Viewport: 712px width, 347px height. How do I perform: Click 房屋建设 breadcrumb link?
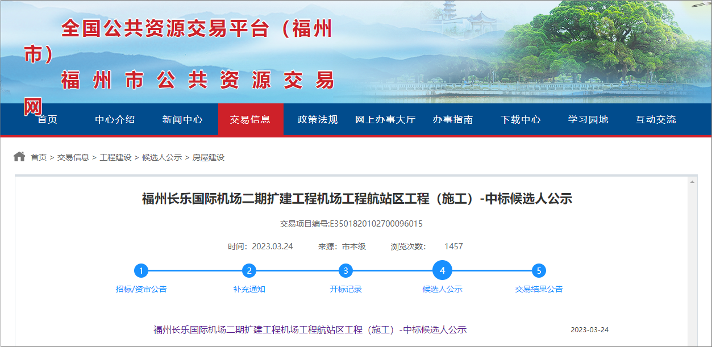click(x=209, y=157)
